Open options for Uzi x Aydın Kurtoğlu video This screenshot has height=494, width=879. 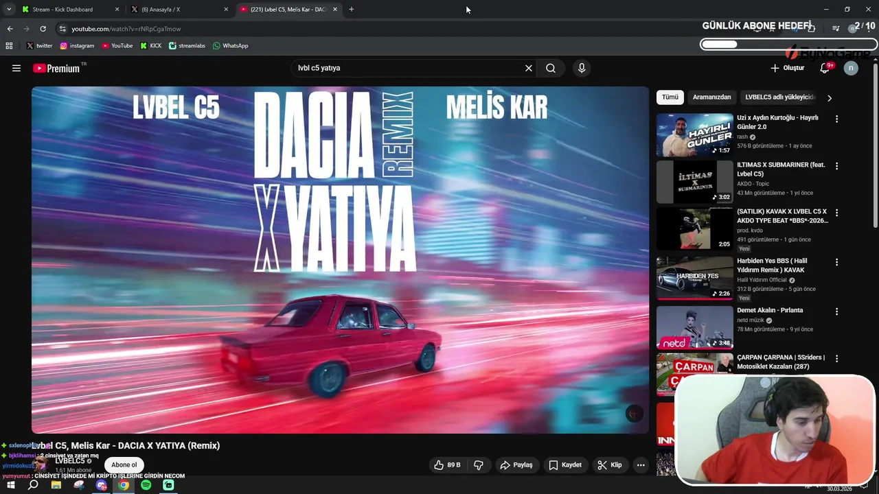836,119
